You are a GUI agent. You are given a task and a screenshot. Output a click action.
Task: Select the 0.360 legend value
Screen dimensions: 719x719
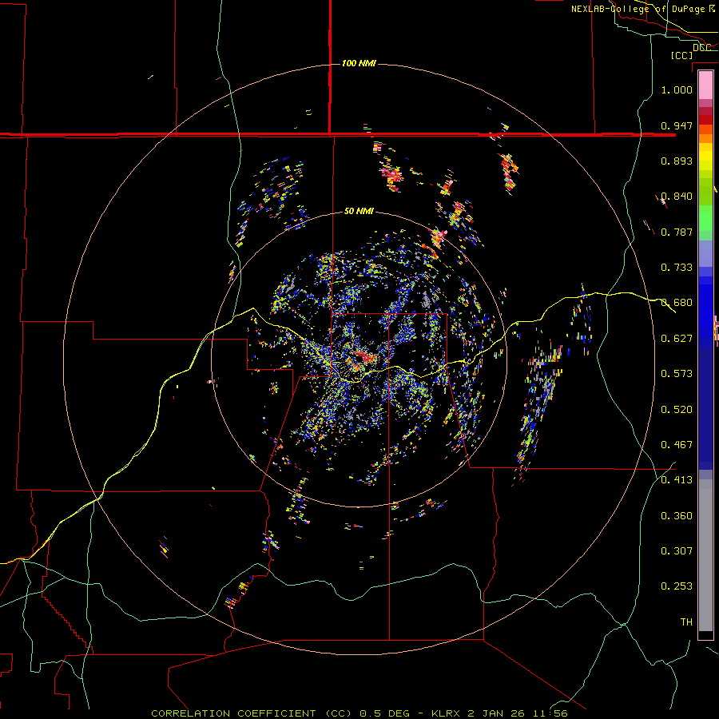(x=677, y=516)
